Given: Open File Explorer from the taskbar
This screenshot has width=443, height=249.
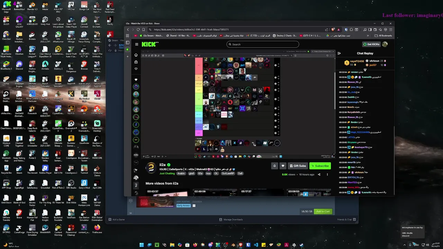Looking at the screenshot, I should point(172,245).
